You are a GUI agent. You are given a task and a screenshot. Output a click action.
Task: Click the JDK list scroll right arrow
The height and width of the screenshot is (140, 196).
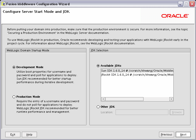pyautogui.click(x=171, y=99)
